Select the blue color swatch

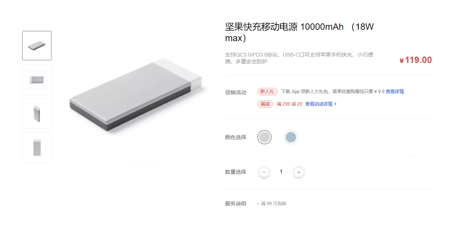291,137
